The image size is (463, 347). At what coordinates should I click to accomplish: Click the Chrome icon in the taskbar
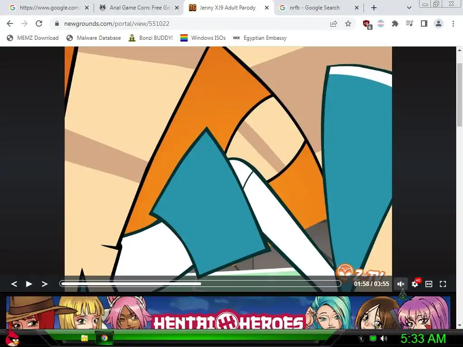[x=104, y=338]
